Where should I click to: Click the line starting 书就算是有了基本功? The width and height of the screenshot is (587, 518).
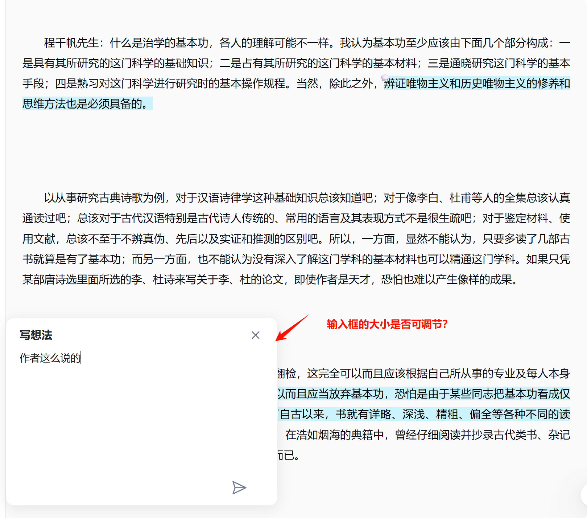click(296, 259)
